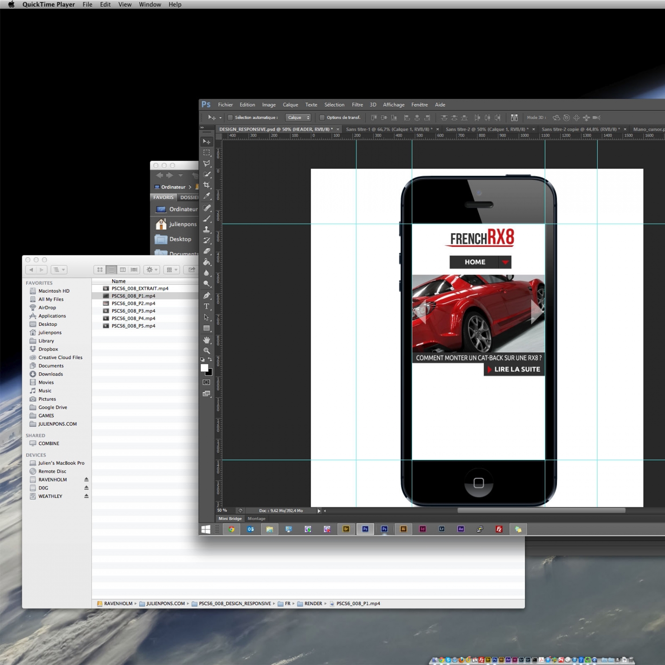The height and width of the screenshot is (665, 665).
Task: Open the Fenêtre menu
Action: tap(419, 105)
